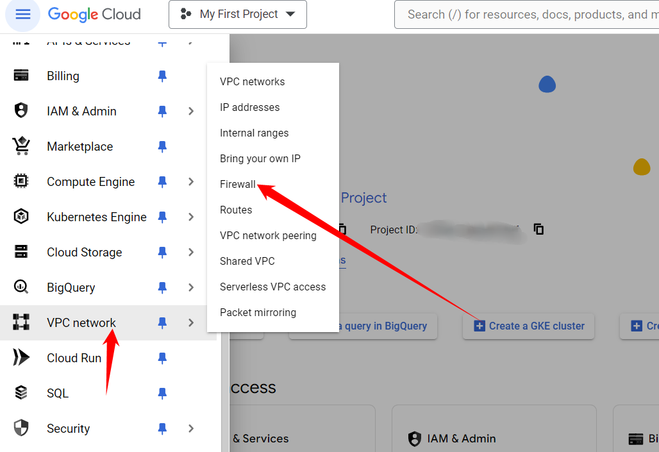Unpin Billing from the navigation menu
This screenshot has width=659, height=452.
[x=162, y=76]
